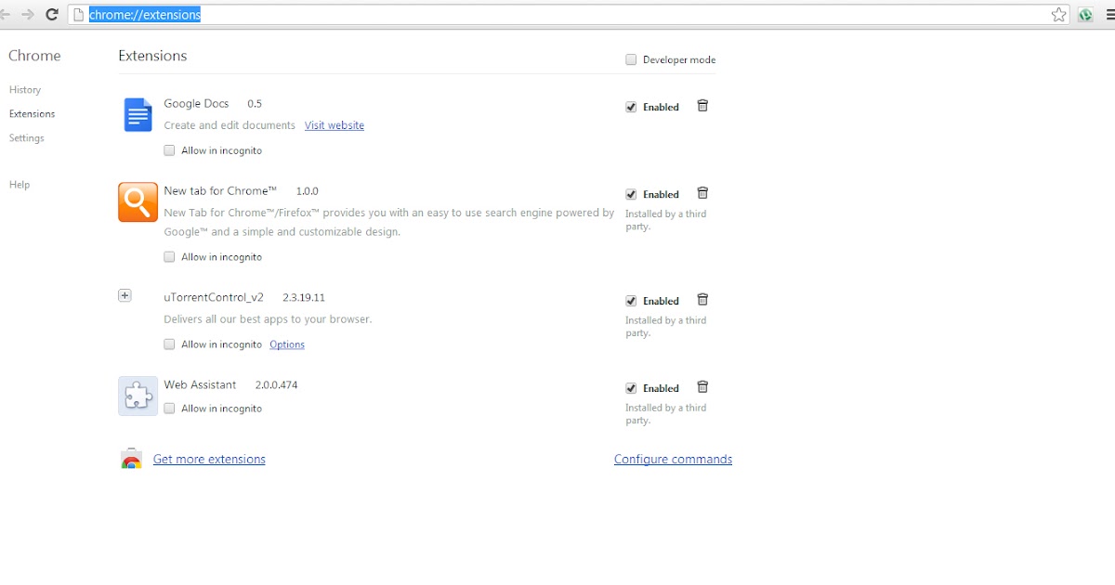Image resolution: width=1115 pixels, height=585 pixels.
Task: Allow New tab for Chrome in incognito
Action: (169, 257)
